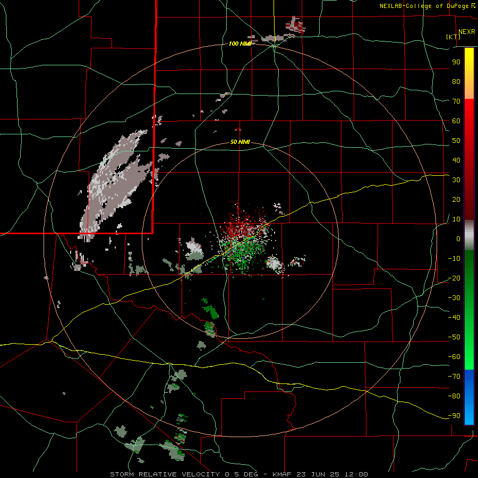
Task: Click the 100 NMI range ring label
Action: pyautogui.click(x=240, y=44)
